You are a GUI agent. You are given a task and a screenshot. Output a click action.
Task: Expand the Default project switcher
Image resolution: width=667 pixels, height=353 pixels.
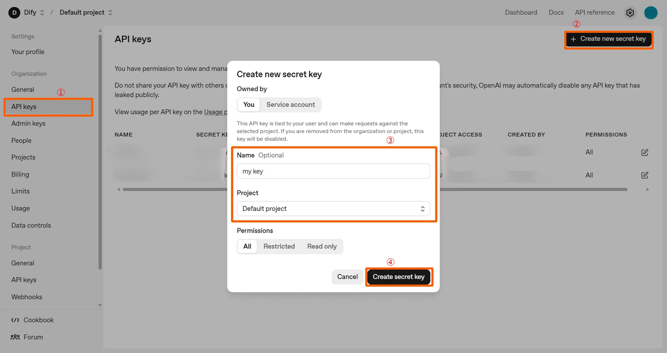110,13
